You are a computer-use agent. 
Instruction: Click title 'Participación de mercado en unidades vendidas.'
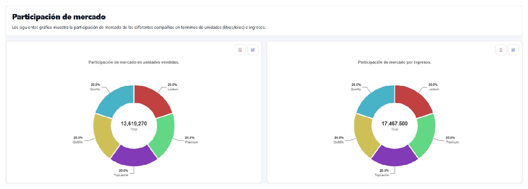pyautogui.click(x=134, y=62)
